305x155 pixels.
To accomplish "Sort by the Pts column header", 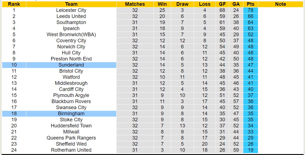I will pos(250,4).
